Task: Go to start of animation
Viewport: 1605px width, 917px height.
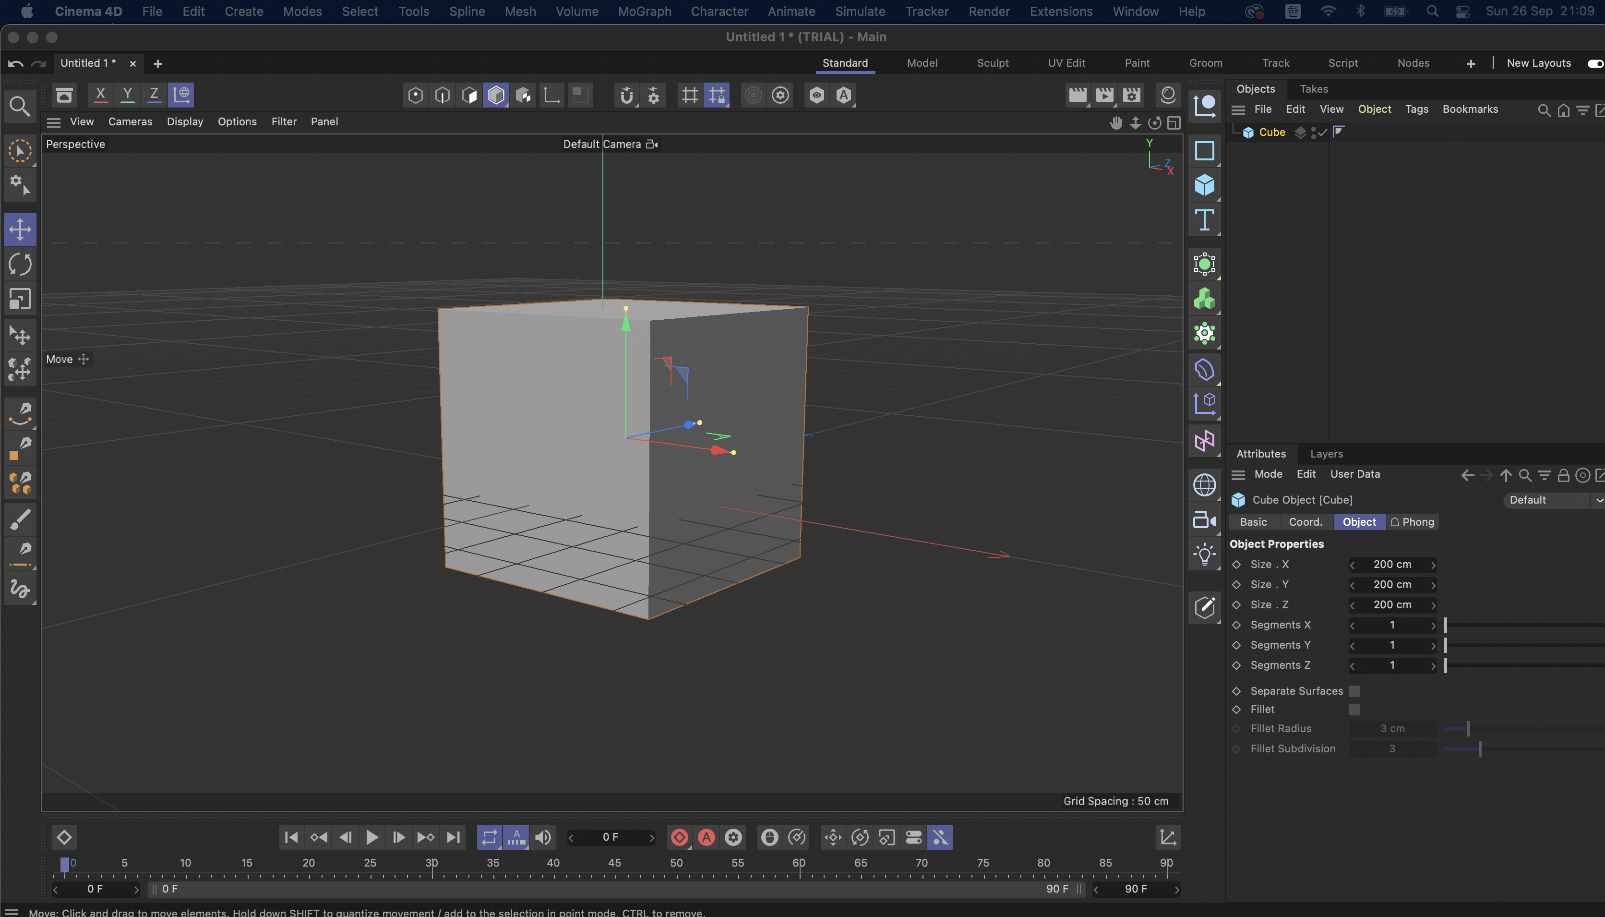Action: pyautogui.click(x=291, y=837)
